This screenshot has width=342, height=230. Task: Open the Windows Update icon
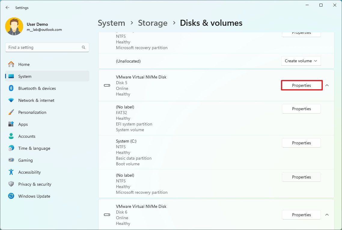[x=11, y=196]
